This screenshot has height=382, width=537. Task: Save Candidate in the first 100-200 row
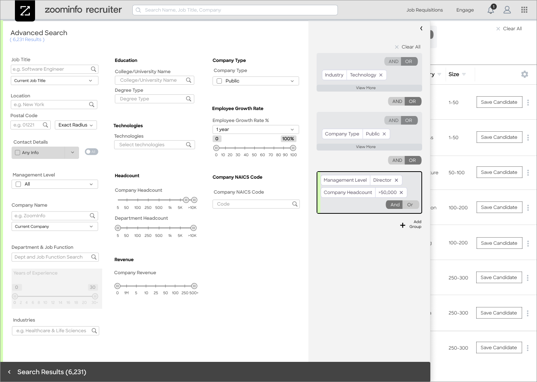click(x=499, y=207)
